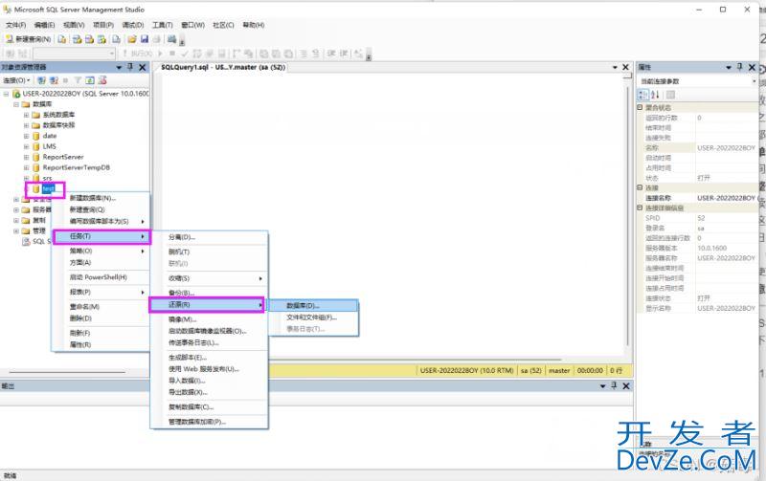
Task: Click the last icon in Object Explorer toolbar
Action: (x=102, y=80)
